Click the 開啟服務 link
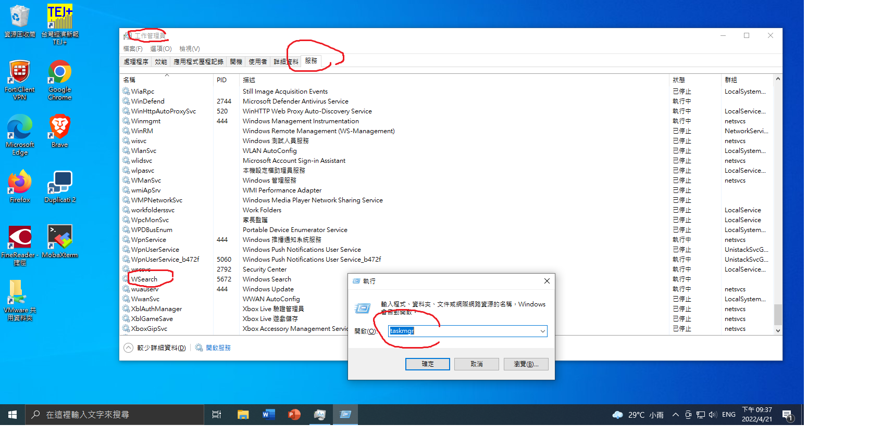Image resolution: width=894 pixels, height=437 pixels. click(x=218, y=348)
